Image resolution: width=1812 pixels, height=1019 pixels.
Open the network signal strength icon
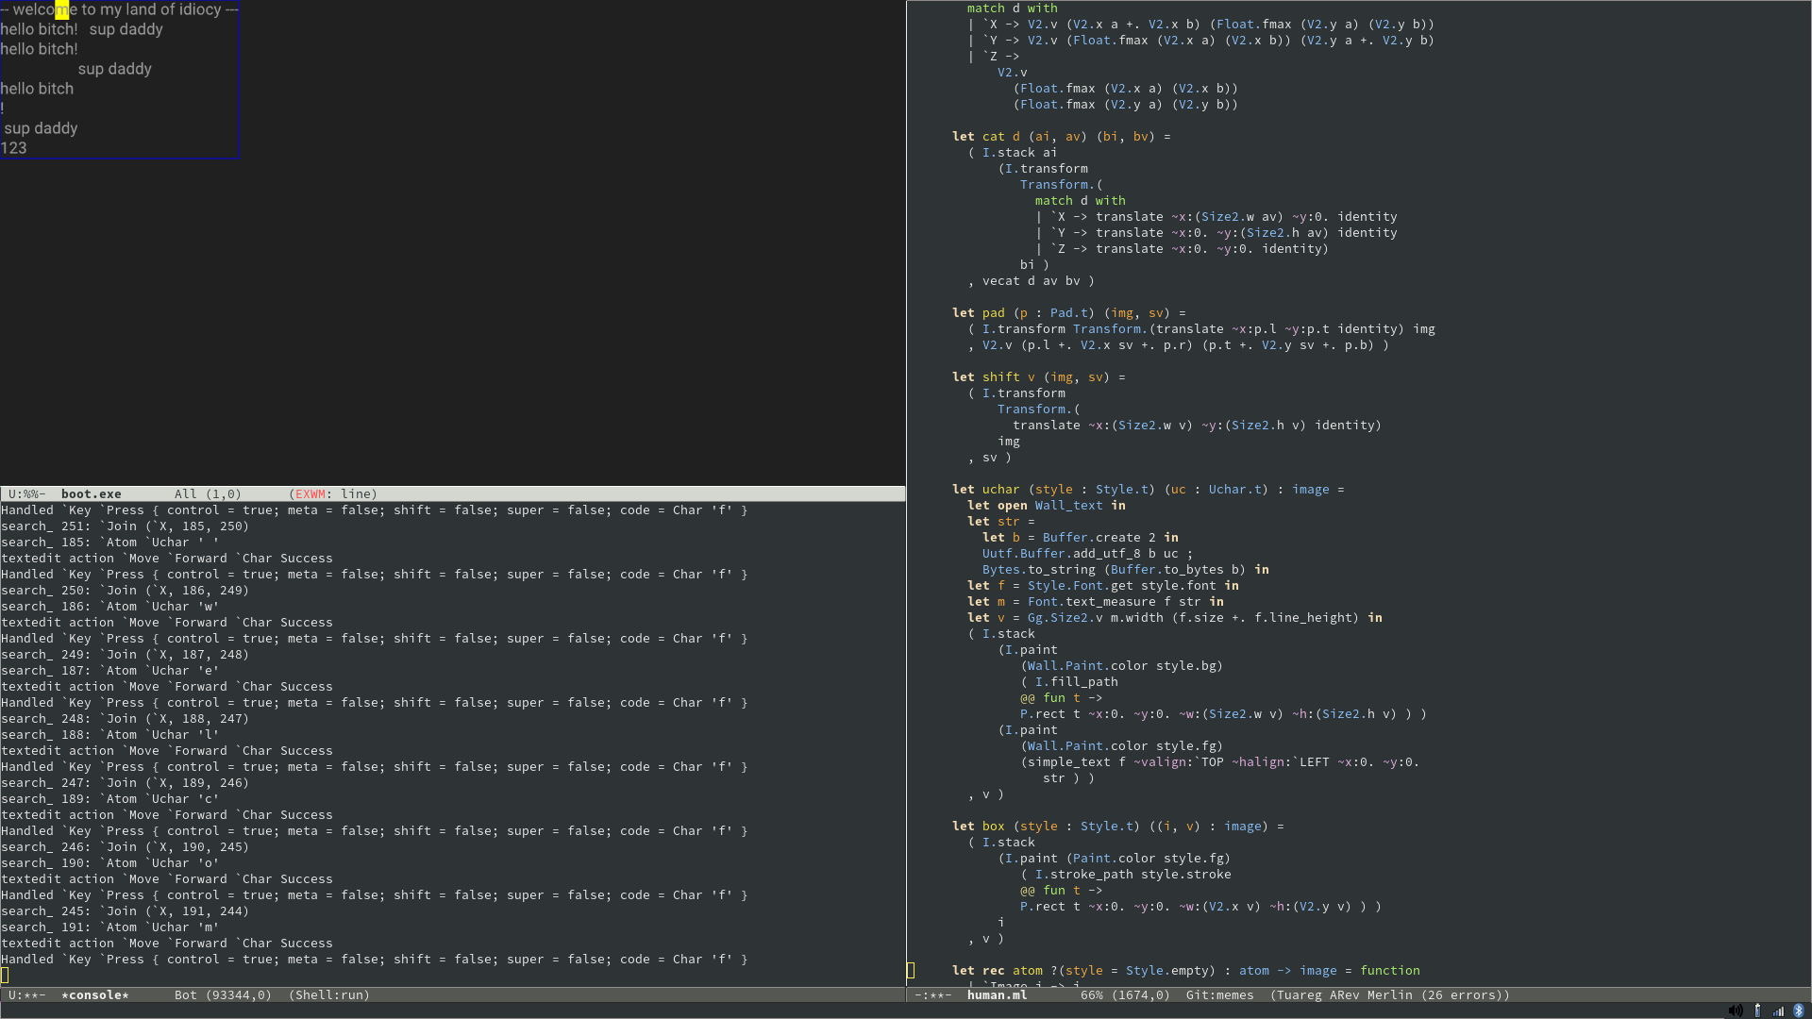point(1778,1011)
